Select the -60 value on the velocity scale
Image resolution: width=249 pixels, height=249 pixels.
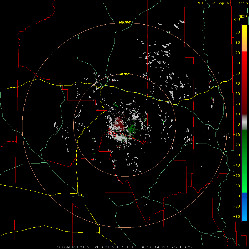tap(237, 186)
